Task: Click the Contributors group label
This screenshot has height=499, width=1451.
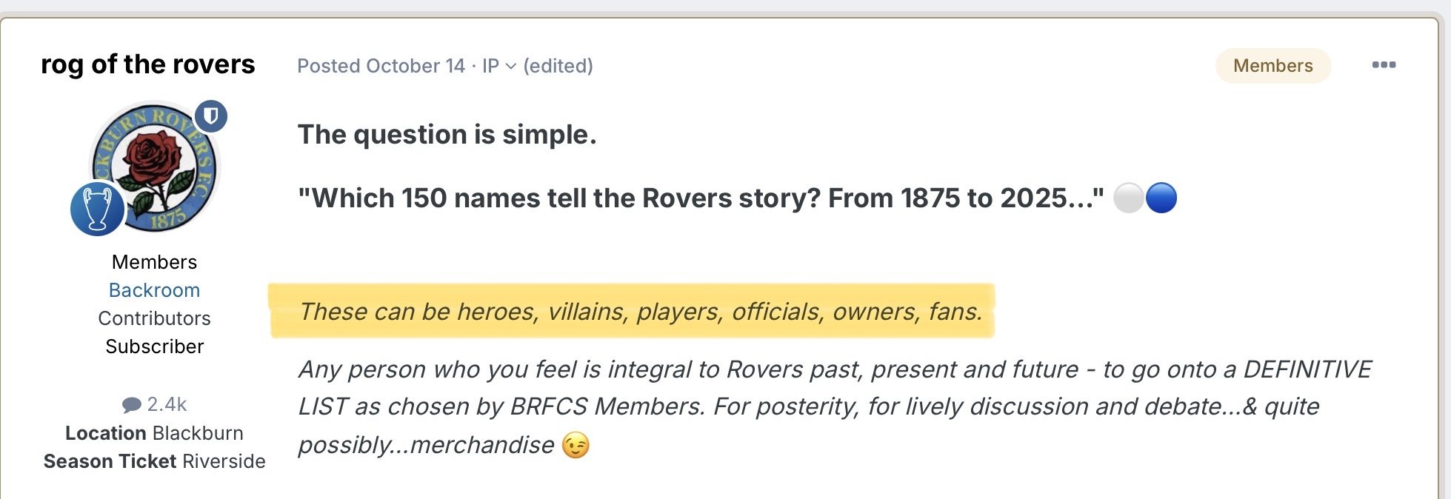Action: click(154, 318)
